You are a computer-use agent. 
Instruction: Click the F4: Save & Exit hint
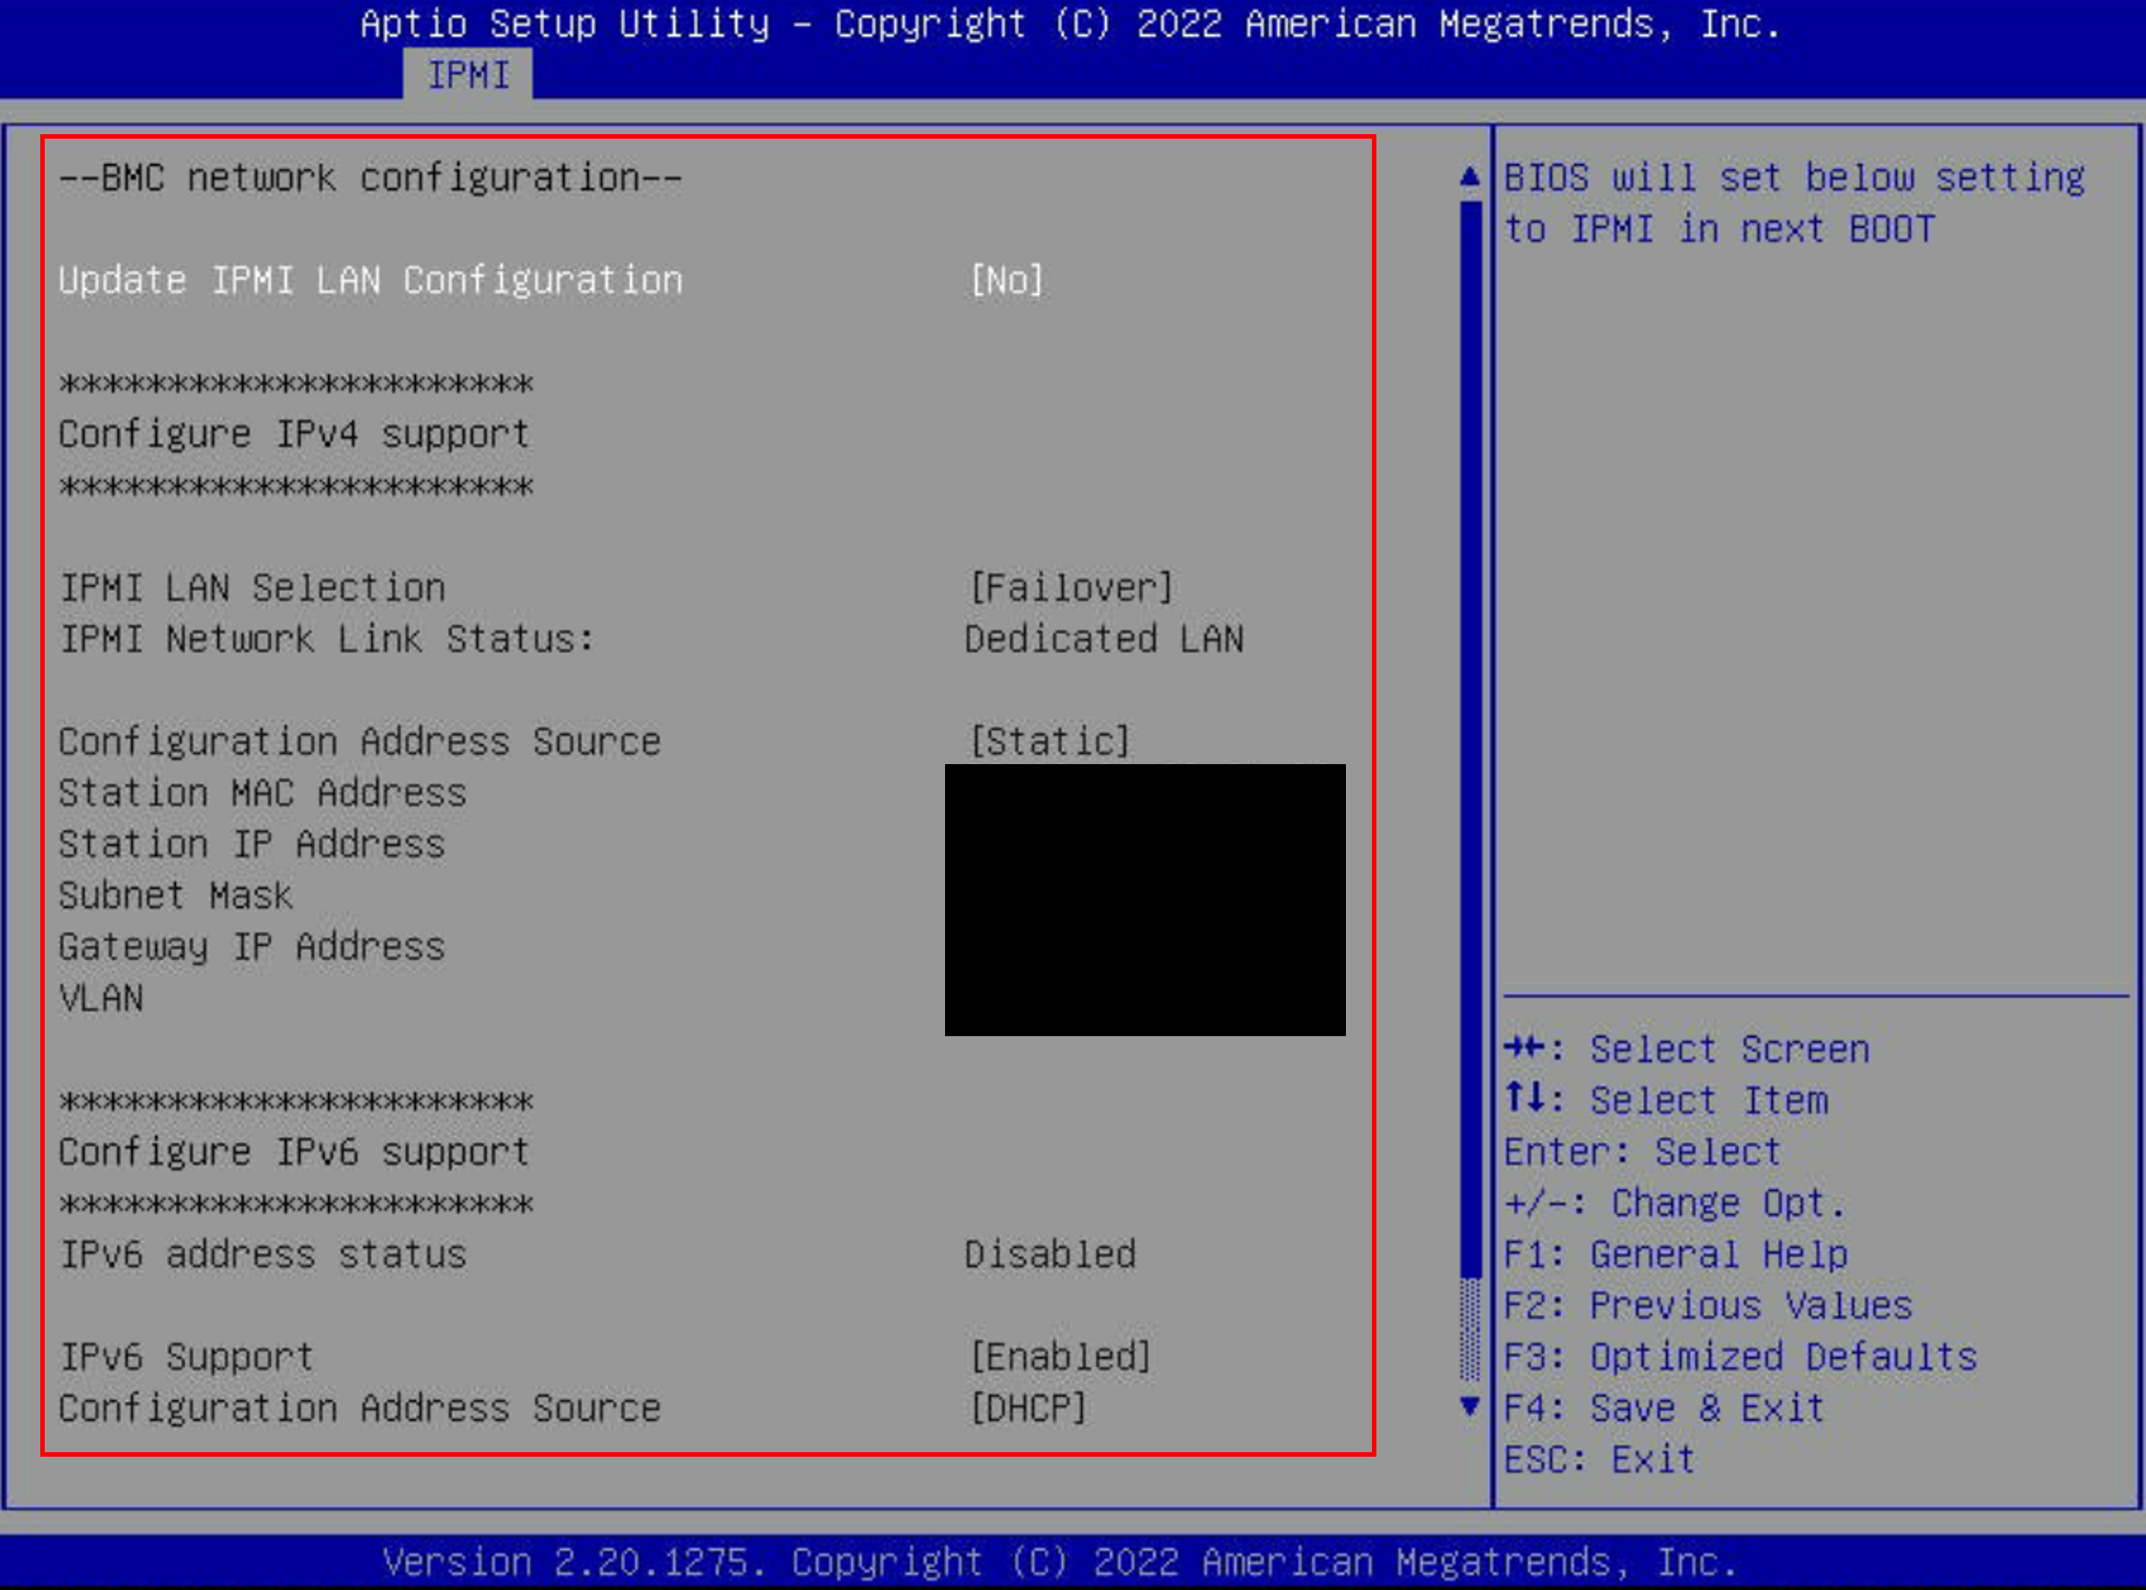1664,1408
